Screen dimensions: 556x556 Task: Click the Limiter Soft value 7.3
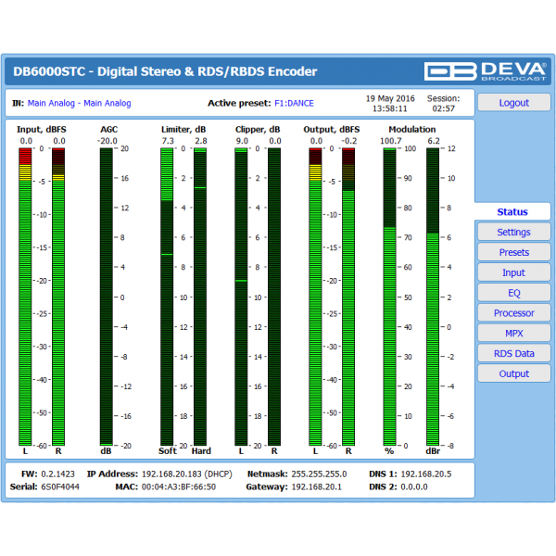coord(168,141)
